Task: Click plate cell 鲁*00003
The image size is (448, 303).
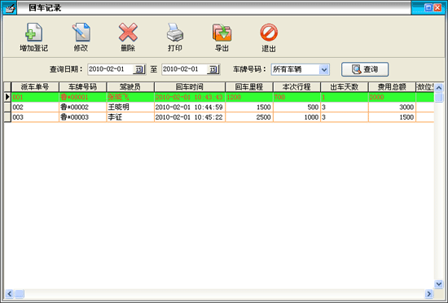Action: pos(83,117)
